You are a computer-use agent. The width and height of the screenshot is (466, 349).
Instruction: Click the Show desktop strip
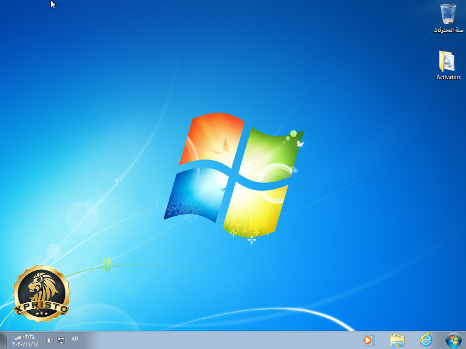(3, 340)
